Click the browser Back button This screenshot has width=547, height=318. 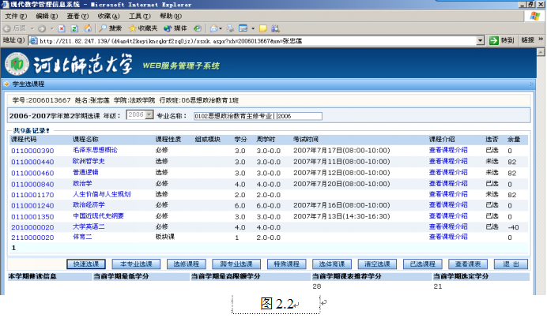pos(16,28)
